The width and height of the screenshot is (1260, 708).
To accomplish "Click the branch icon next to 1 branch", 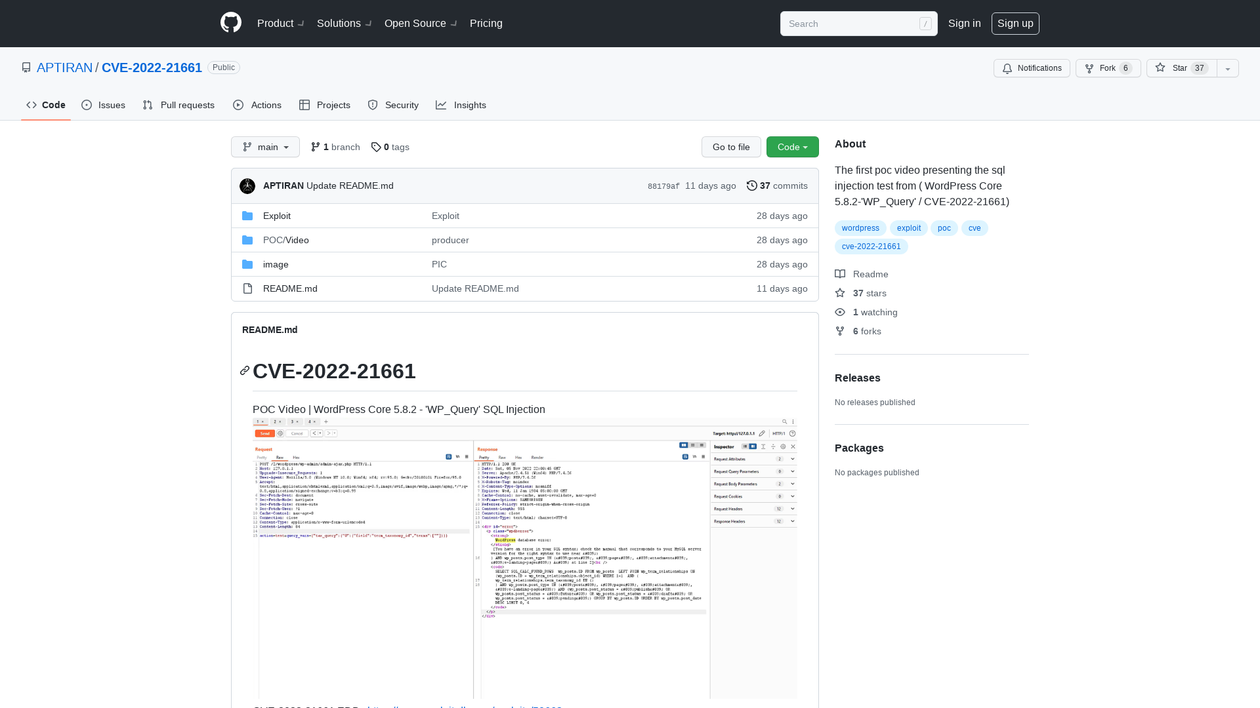I will tap(316, 147).
